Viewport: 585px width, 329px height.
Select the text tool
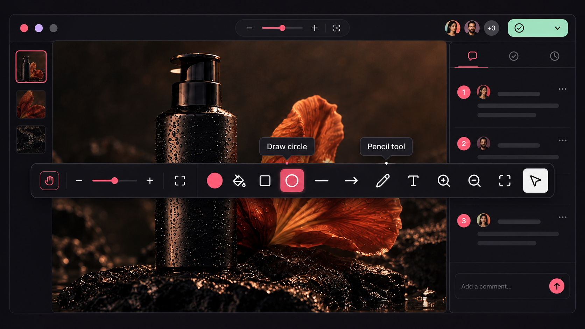pos(413,181)
